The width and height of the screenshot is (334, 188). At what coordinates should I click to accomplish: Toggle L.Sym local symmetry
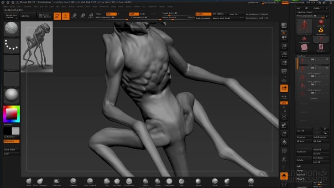(284, 97)
